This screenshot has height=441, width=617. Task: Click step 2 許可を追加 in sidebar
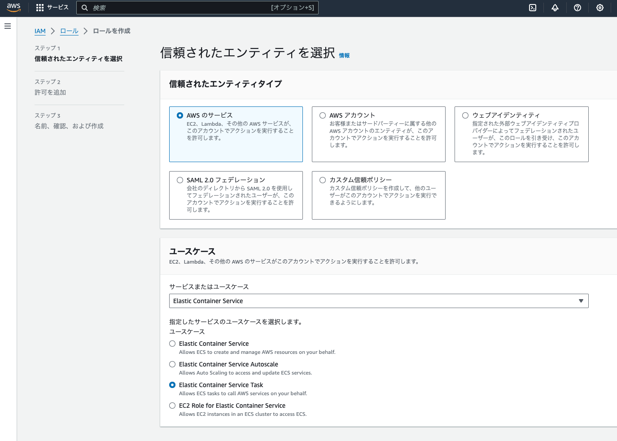51,92
